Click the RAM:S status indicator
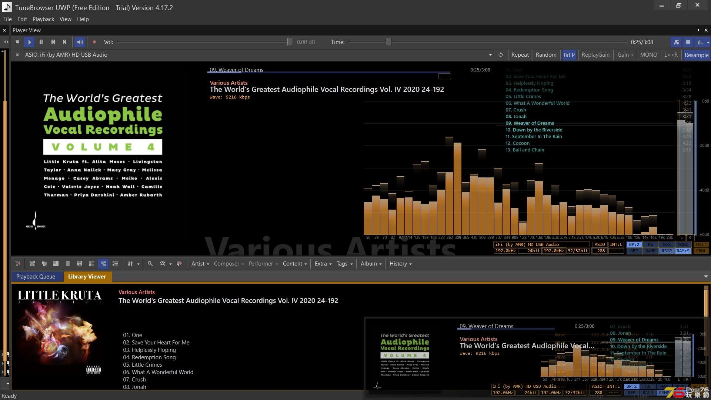711x400 pixels. click(683, 251)
